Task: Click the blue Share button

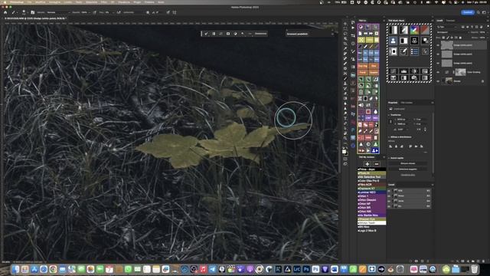Action: coord(468,12)
